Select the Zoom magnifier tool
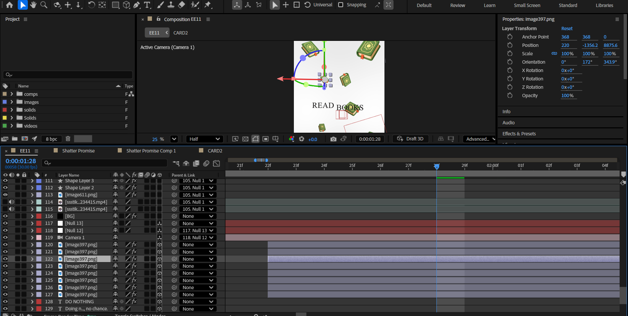Image resolution: width=628 pixels, height=316 pixels. (x=44, y=5)
